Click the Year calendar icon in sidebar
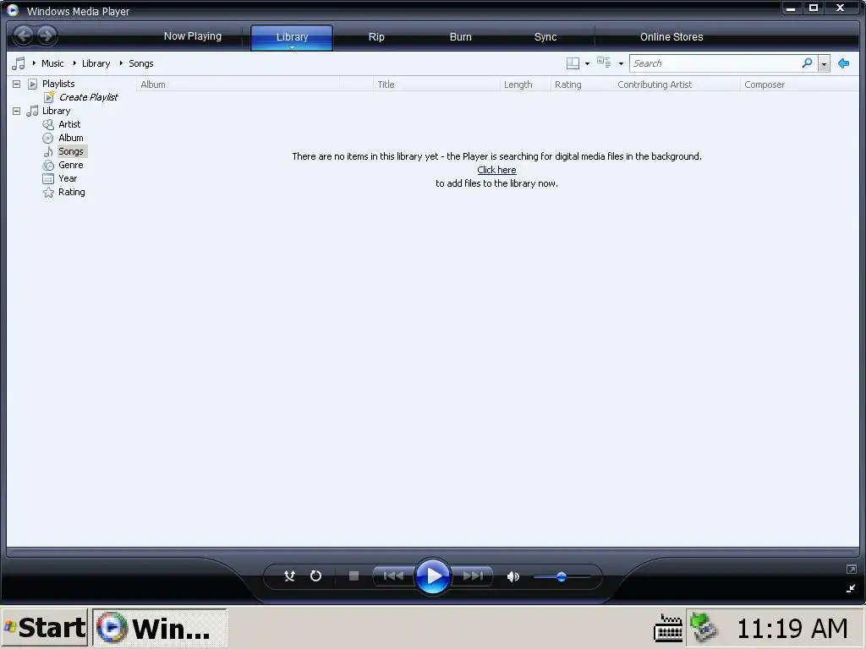This screenshot has height=649, width=866. (48, 179)
